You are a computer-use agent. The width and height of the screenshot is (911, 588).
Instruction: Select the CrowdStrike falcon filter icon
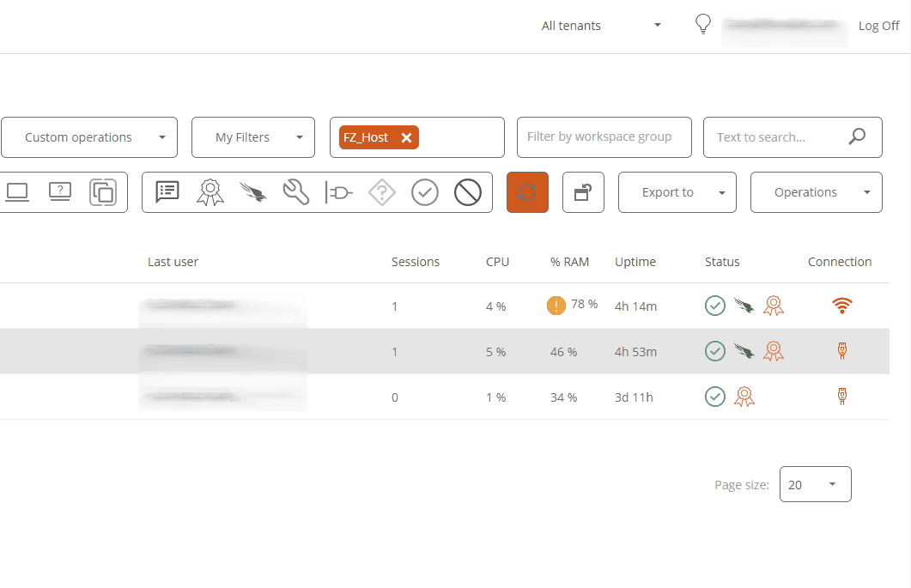pyautogui.click(x=252, y=192)
